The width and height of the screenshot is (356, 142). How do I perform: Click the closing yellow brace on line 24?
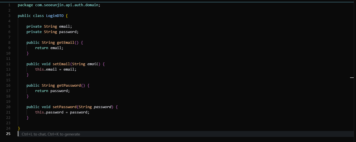[x=19, y=128]
